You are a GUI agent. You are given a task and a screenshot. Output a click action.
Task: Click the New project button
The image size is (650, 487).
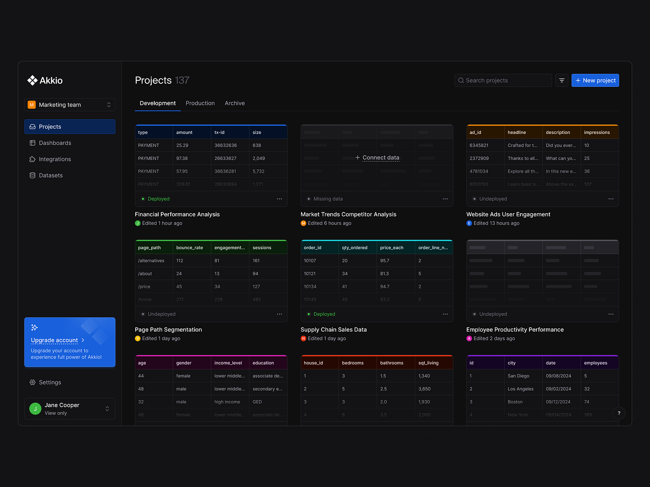[595, 80]
